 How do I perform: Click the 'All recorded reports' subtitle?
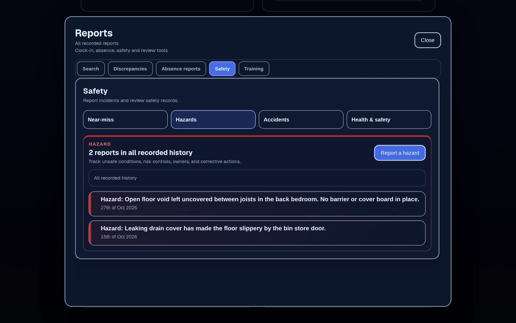pos(97,43)
